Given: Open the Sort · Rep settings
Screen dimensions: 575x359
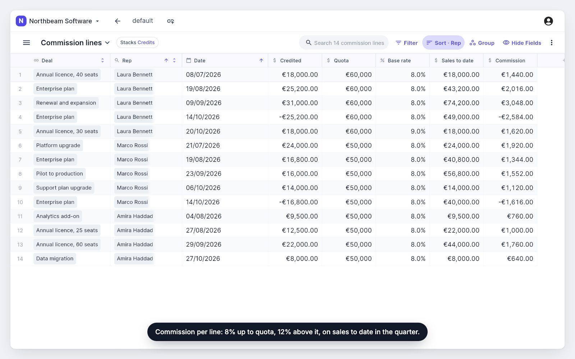Looking at the screenshot, I should coord(443,43).
